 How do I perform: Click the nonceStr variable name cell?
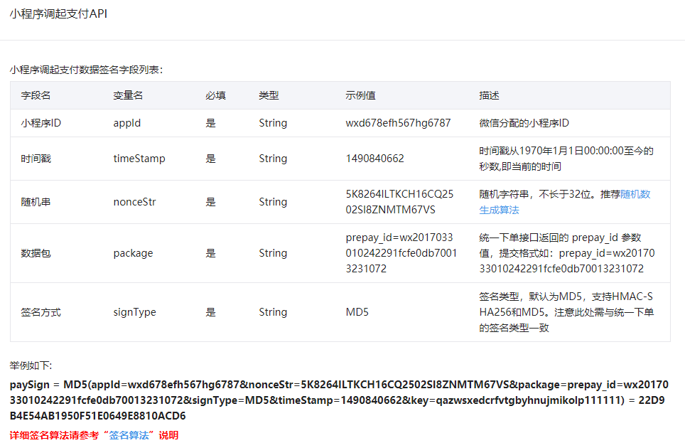coord(134,202)
